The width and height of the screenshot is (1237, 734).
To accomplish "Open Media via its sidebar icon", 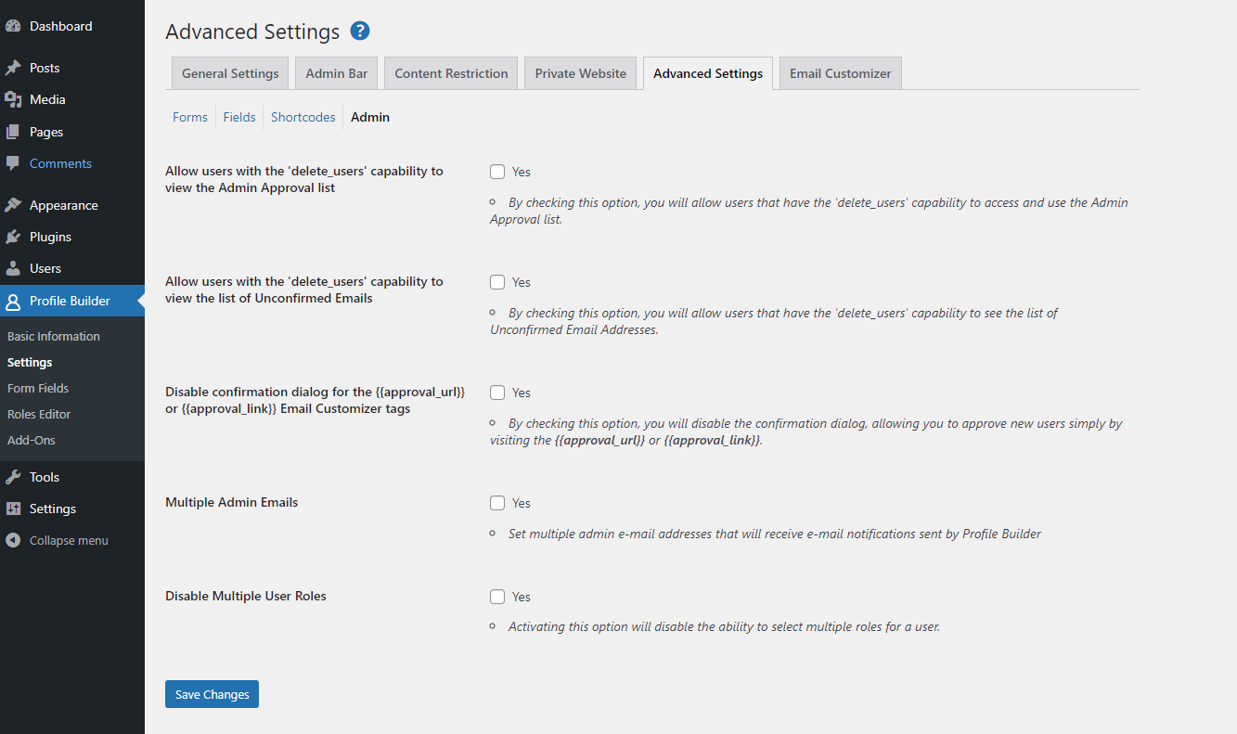I will [x=13, y=99].
